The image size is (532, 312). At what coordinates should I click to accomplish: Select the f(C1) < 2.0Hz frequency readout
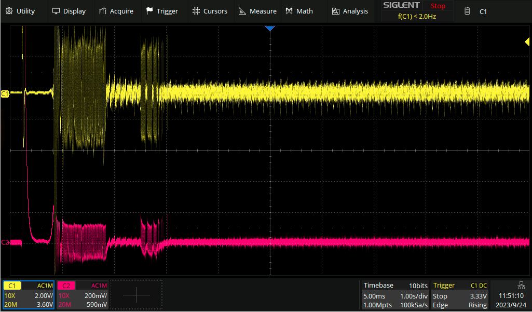click(417, 16)
